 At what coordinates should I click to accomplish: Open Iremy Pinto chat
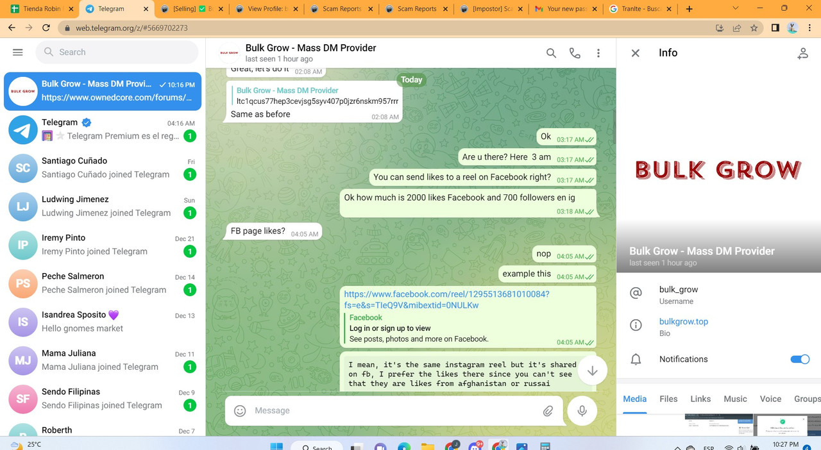pyautogui.click(x=103, y=245)
